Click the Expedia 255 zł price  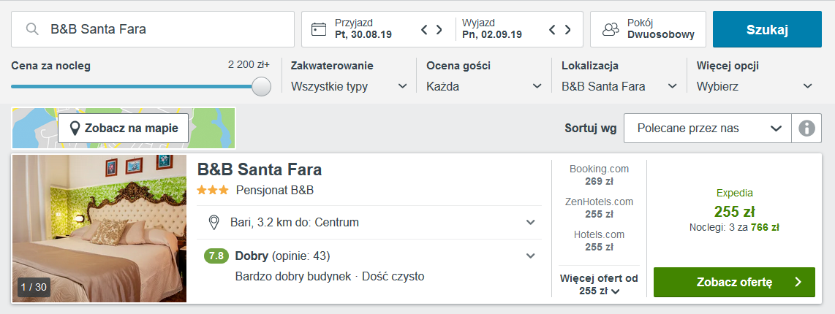click(734, 211)
